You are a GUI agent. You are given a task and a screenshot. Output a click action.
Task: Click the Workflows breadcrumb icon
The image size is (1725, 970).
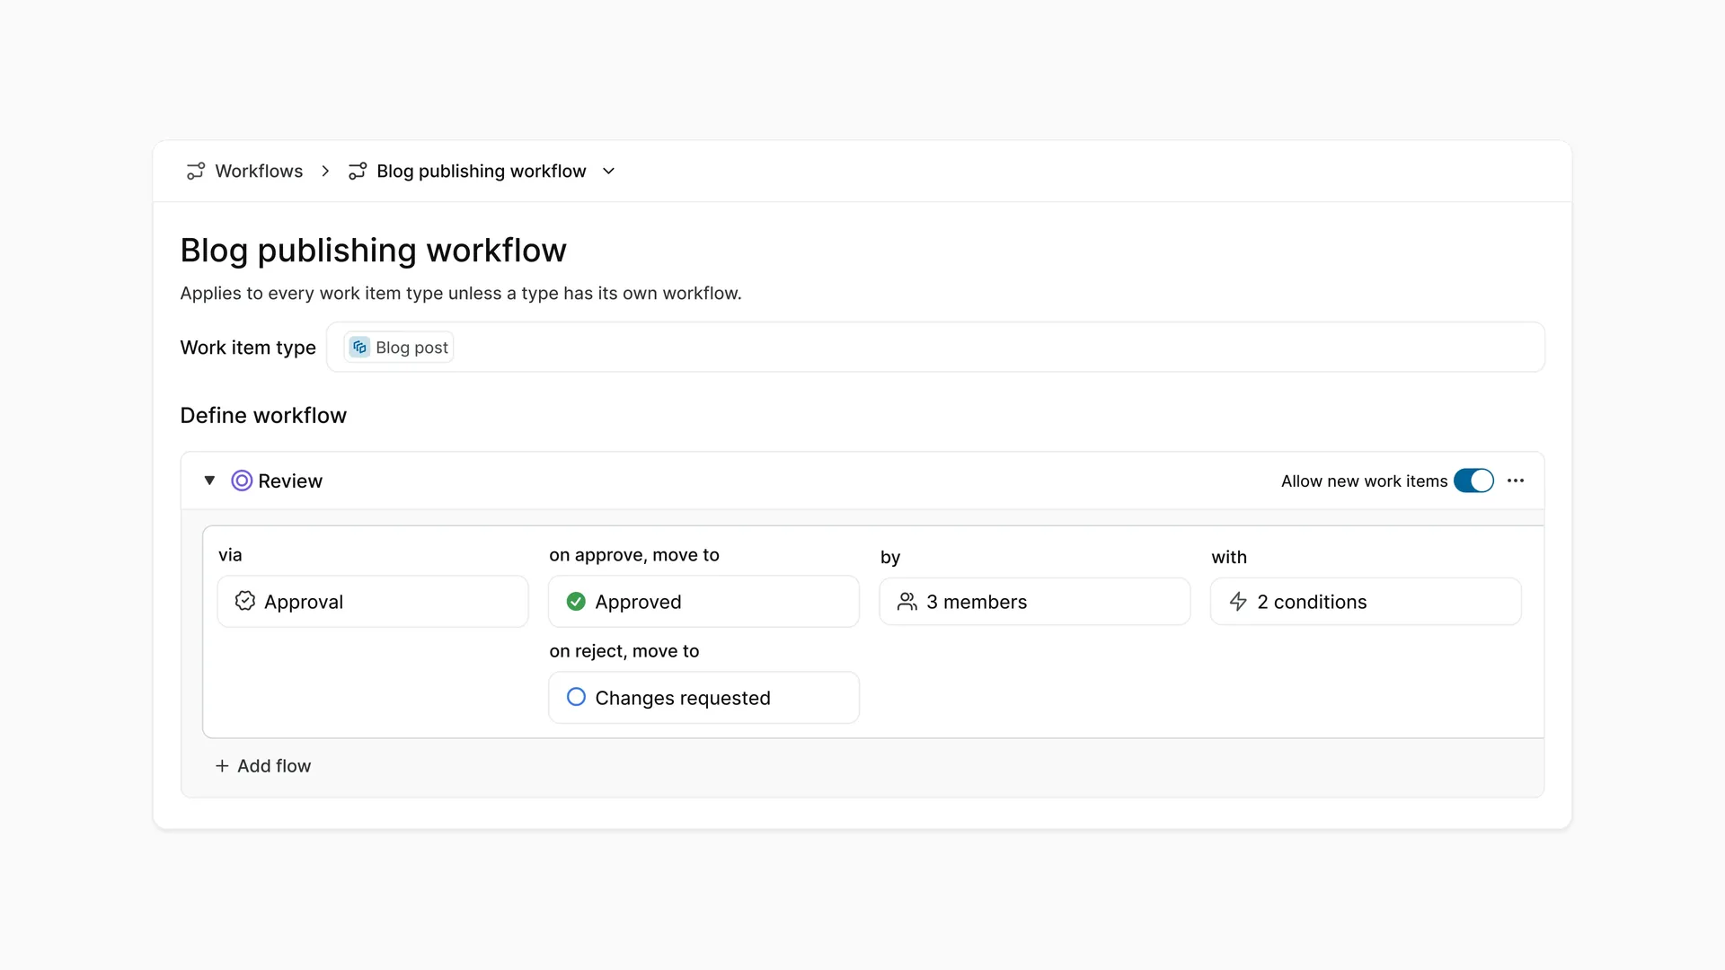pos(195,171)
